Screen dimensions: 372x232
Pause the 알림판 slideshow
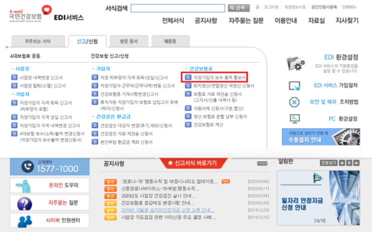coord(349,163)
